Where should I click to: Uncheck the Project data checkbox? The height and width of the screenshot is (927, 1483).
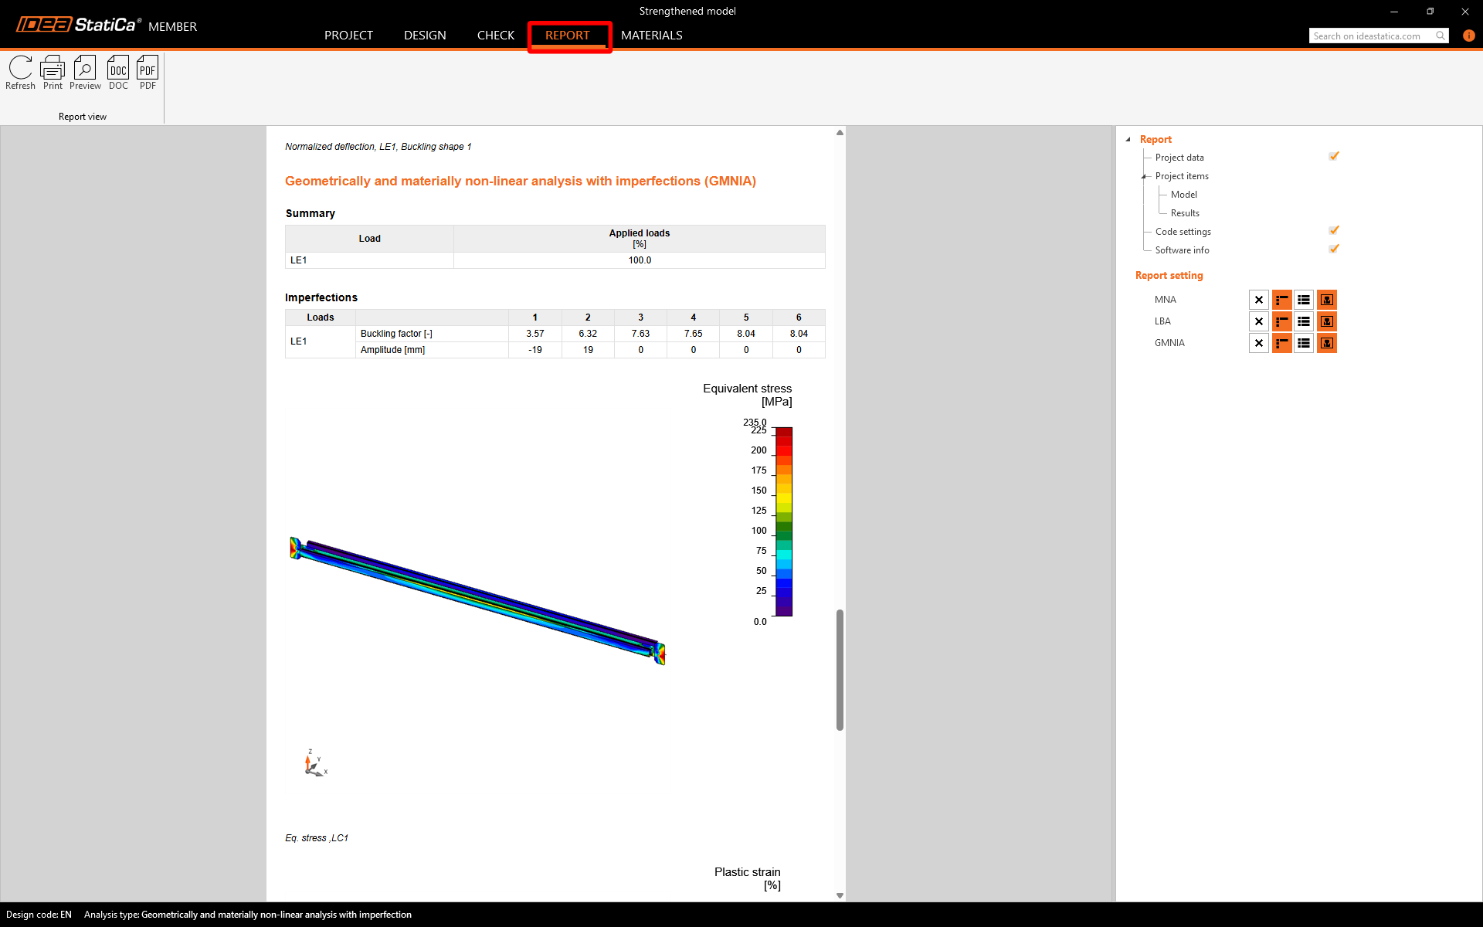coord(1334,157)
